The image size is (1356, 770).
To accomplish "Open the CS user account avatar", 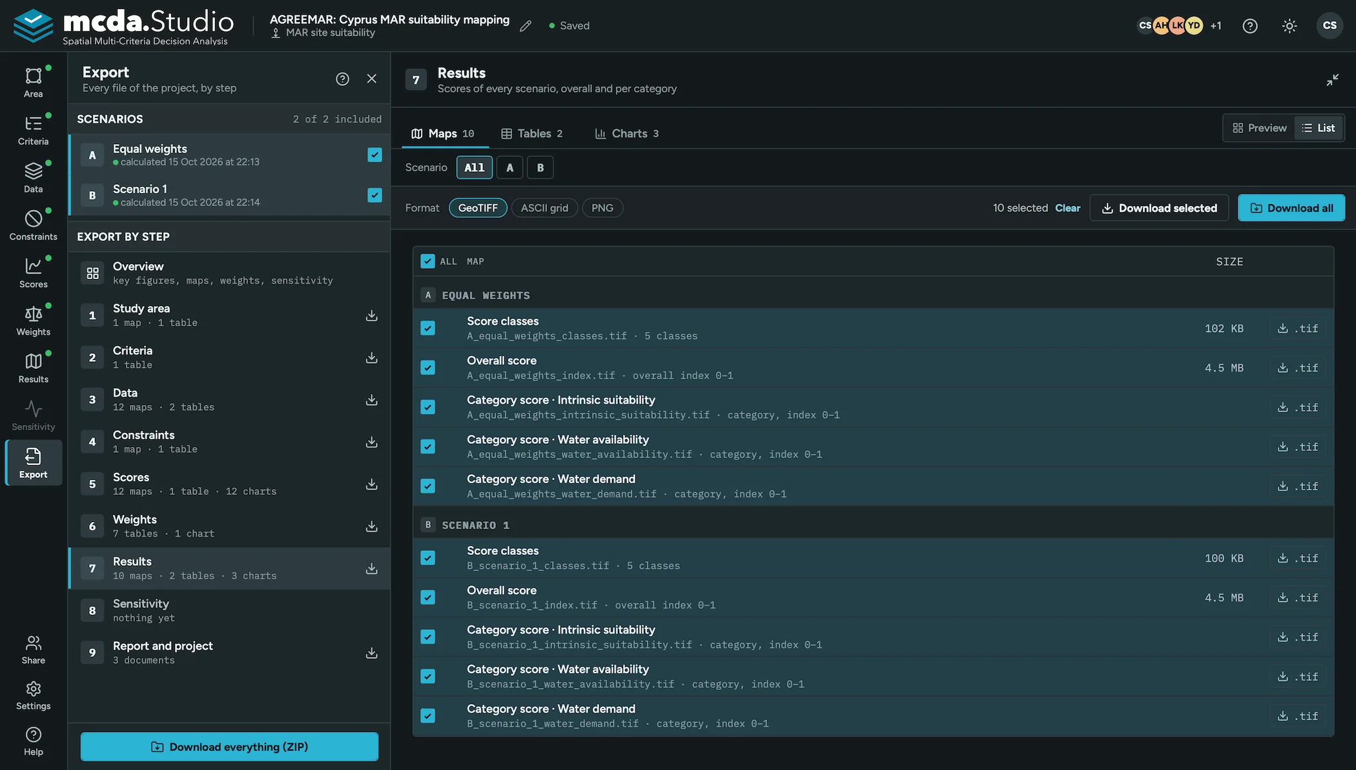I will point(1330,26).
